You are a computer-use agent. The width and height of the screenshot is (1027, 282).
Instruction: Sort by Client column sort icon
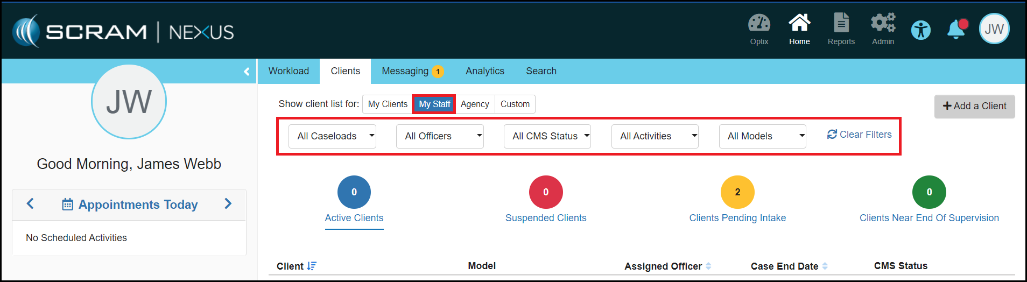pos(312,266)
